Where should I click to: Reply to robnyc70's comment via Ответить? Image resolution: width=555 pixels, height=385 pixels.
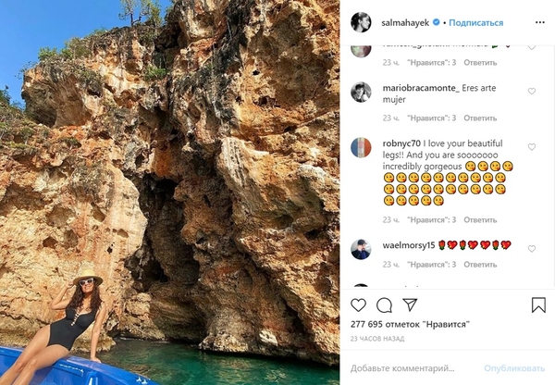pos(480,220)
